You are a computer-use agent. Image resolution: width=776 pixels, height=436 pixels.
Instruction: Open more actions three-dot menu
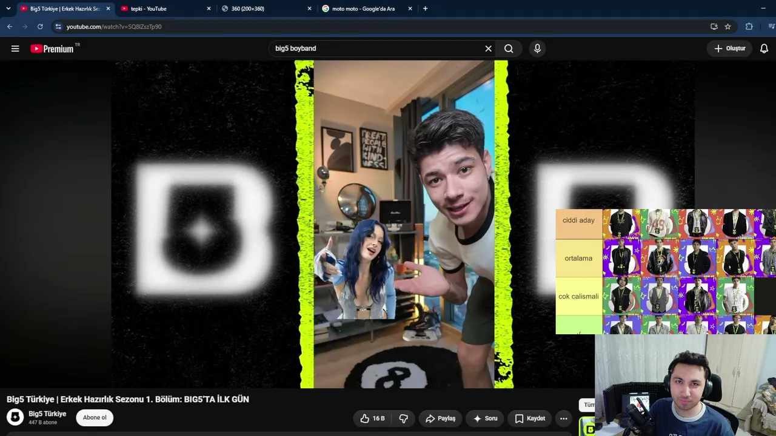click(x=563, y=418)
